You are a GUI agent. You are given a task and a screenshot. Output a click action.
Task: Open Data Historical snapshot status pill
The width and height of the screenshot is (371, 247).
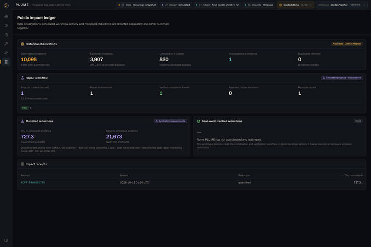click(137, 5)
